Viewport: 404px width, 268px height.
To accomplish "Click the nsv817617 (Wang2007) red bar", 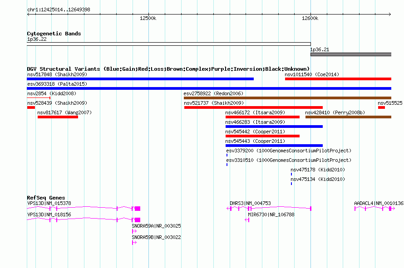I will [58, 117].
